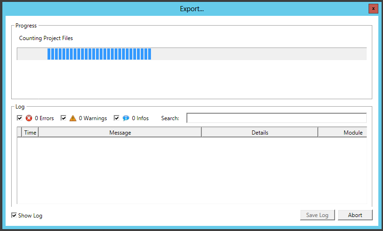Focus the log Search text field
Image resolution: width=383 pixels, height=231 pixels.
(x=276, y=118)
